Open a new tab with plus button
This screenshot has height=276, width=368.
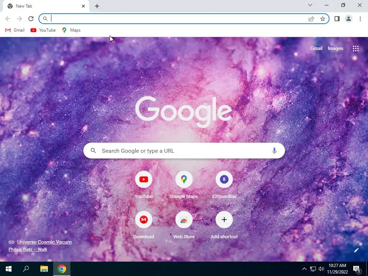[97, 6]
